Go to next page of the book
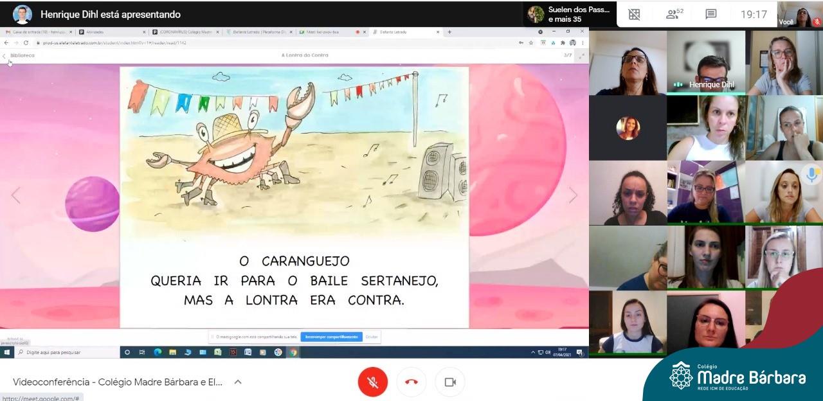 [573, 195]
